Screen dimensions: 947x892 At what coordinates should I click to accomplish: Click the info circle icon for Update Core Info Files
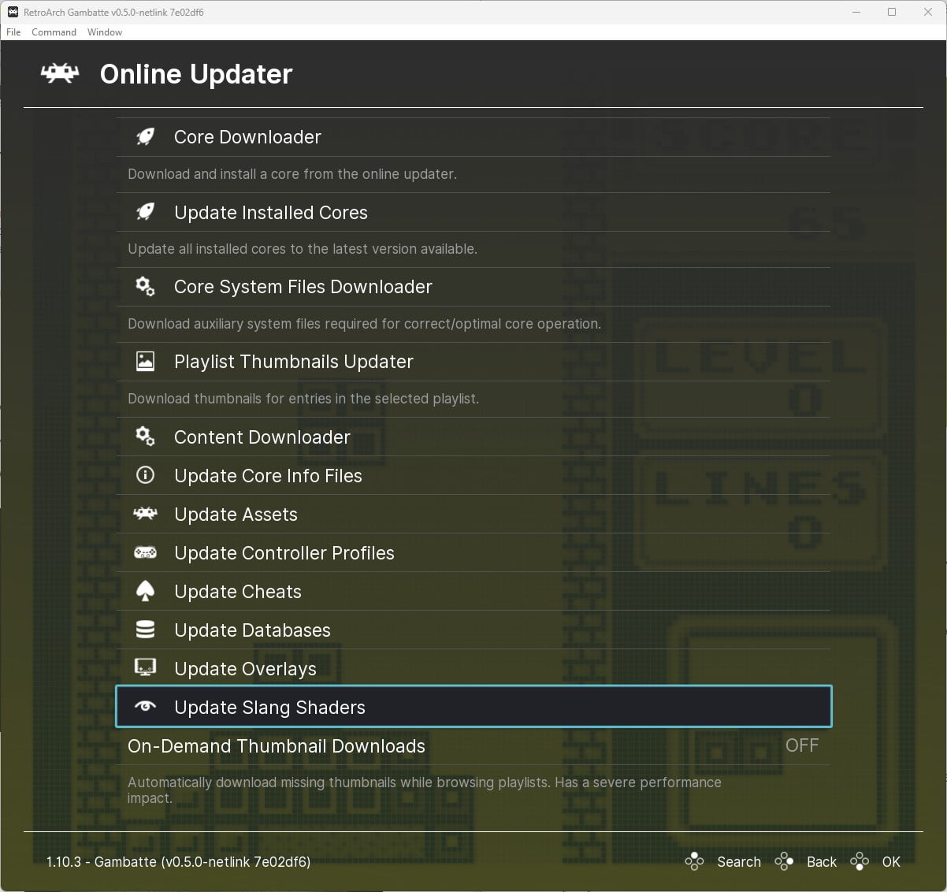(145, 475)
